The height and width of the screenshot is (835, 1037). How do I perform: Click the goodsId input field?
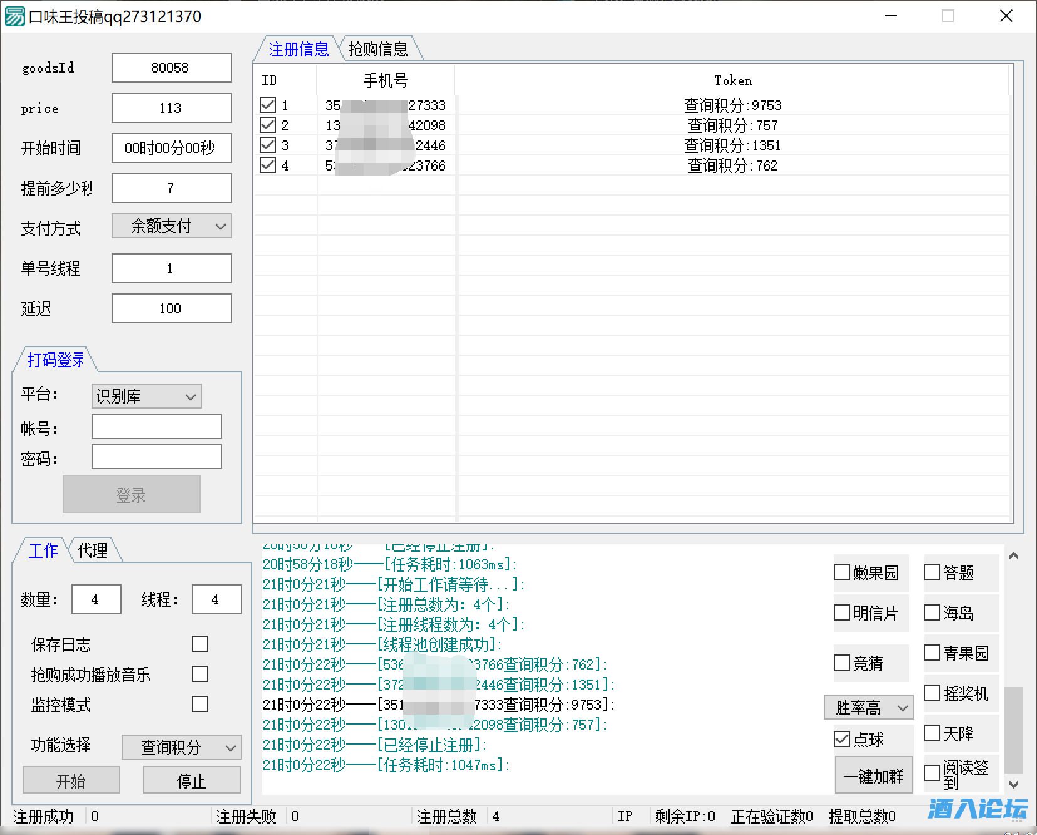point(171,68)
